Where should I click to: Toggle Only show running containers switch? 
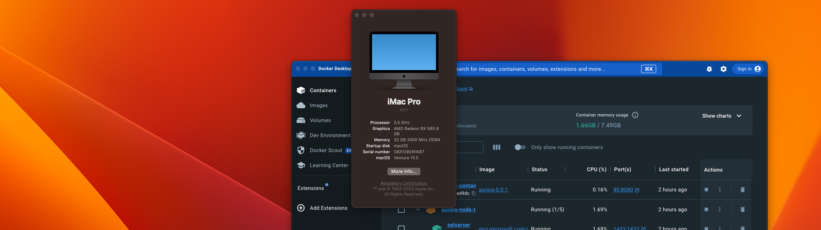[x=520, y=147]
